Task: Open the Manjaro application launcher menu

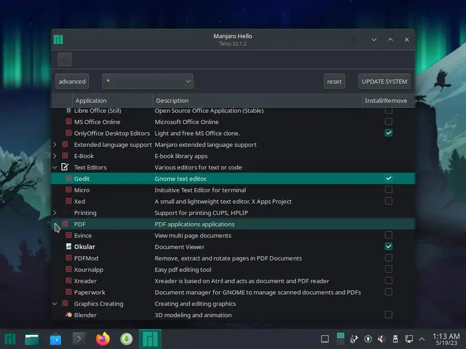Action: [x=10, y=339]
